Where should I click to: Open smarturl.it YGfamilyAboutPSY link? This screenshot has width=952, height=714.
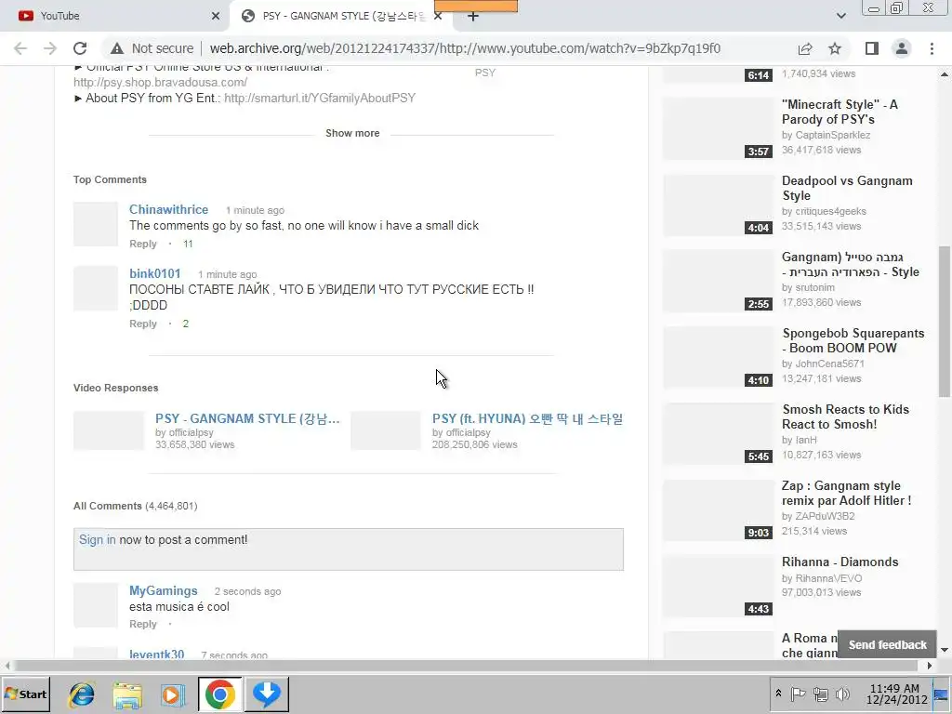[x=320, y=98]
